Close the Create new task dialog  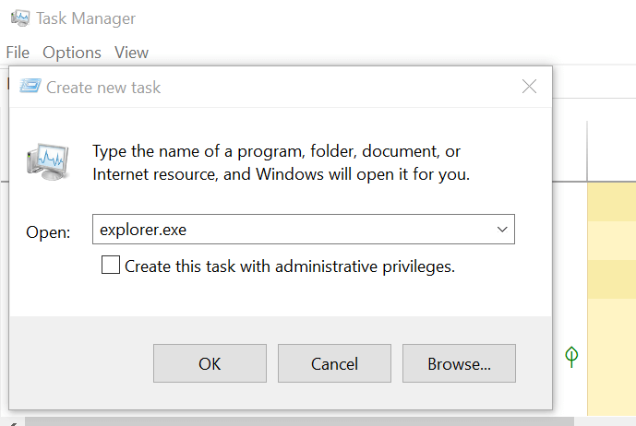click(x=529, y=87)
